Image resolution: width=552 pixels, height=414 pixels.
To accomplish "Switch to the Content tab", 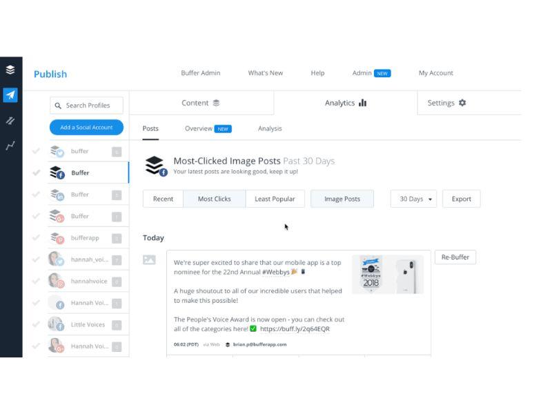I will tap(201, 103).
